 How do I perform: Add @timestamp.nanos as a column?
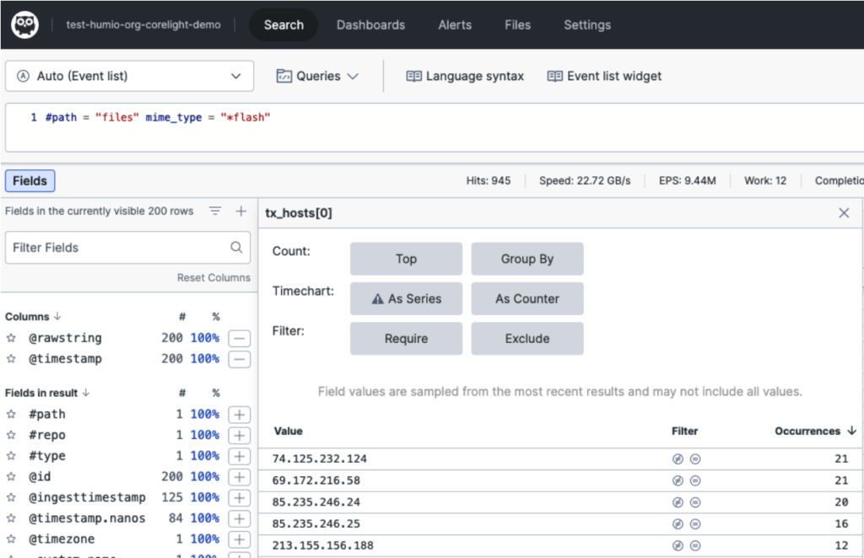pos(239,519)
